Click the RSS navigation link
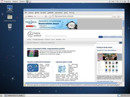 [x=64, y=39]
